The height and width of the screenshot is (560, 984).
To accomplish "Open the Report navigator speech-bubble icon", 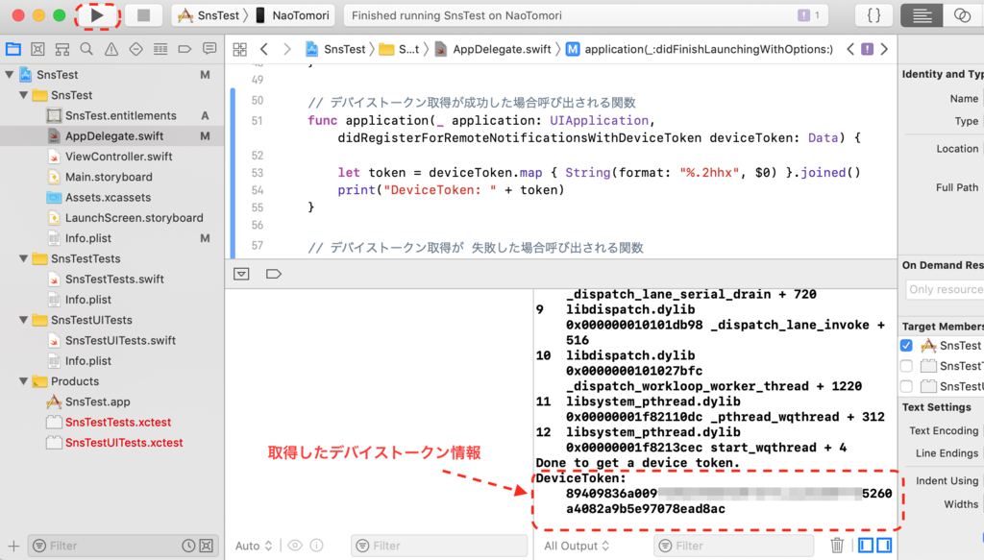I will click(209, 49).
